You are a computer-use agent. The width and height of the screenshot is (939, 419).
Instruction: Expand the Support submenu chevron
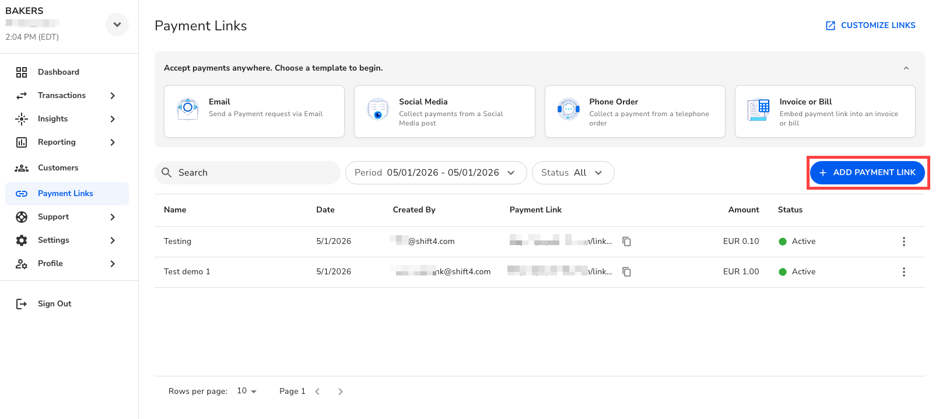tap(113, 217)
